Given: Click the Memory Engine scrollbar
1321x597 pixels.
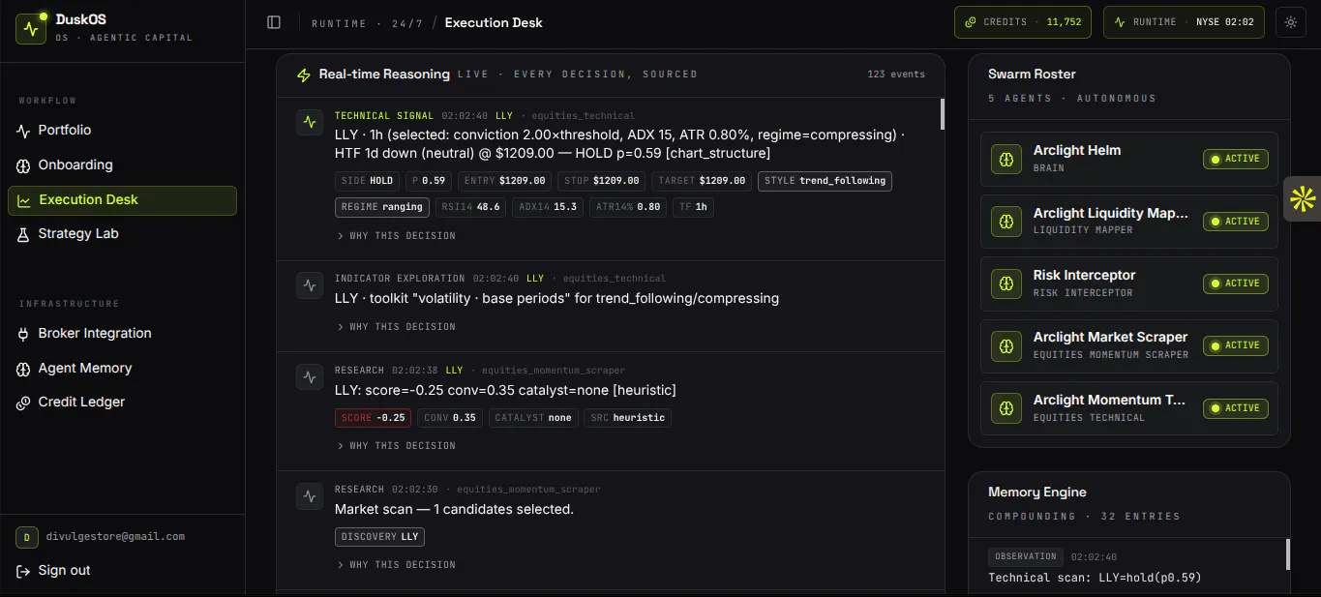Looking at the screenshot, I should [1287, 555].
